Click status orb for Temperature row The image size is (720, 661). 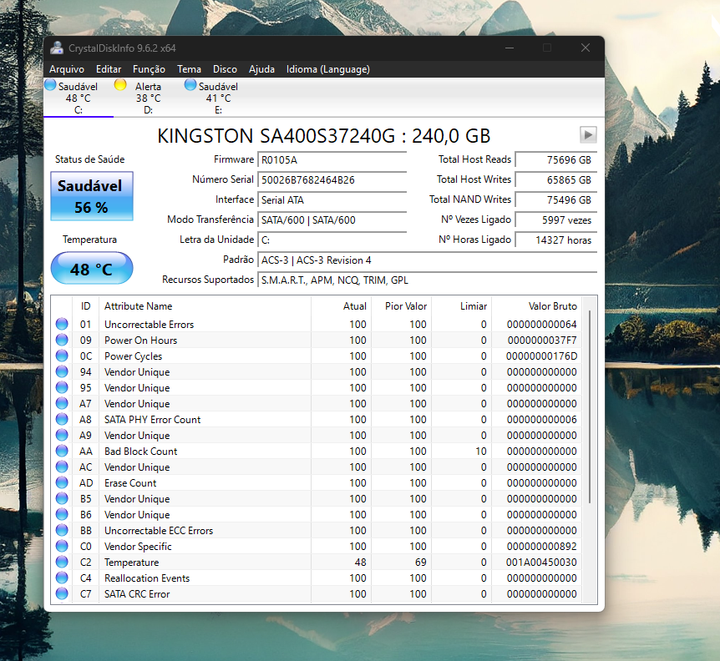click(62, 562)
